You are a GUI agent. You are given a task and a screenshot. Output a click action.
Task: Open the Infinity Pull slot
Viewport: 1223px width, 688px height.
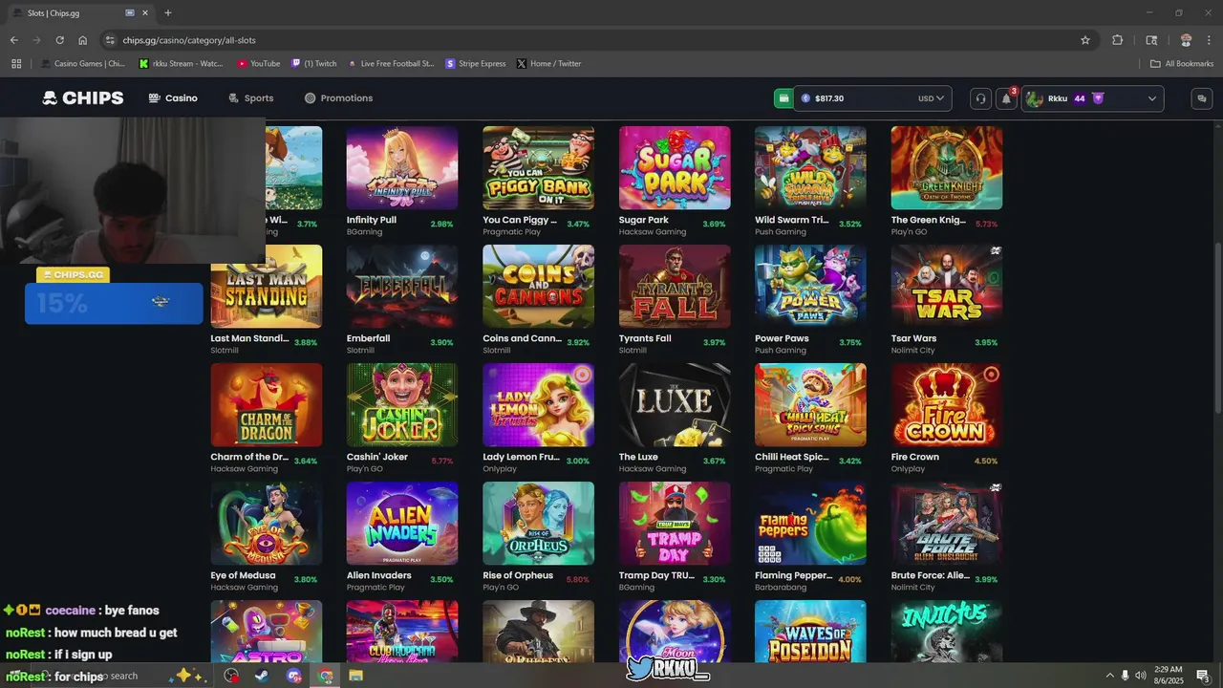coord(402,168)
